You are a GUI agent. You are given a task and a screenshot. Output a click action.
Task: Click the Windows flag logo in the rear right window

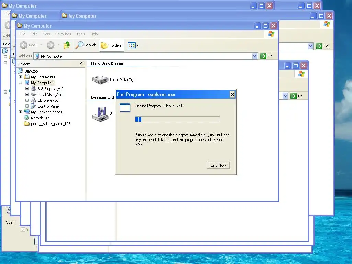point(327,24)
